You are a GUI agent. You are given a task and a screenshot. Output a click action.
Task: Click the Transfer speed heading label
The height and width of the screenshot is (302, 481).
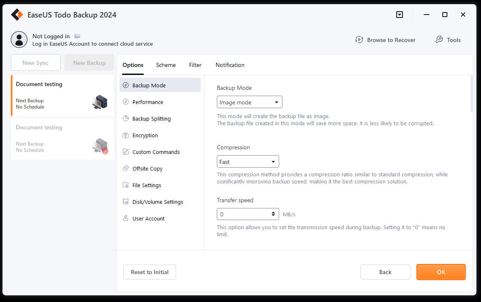[235, 200]
